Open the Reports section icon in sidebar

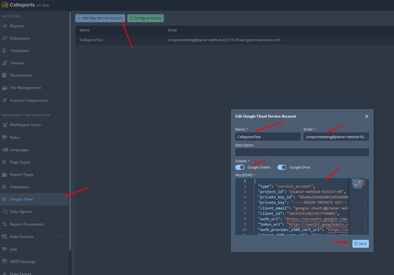(6, 26)
